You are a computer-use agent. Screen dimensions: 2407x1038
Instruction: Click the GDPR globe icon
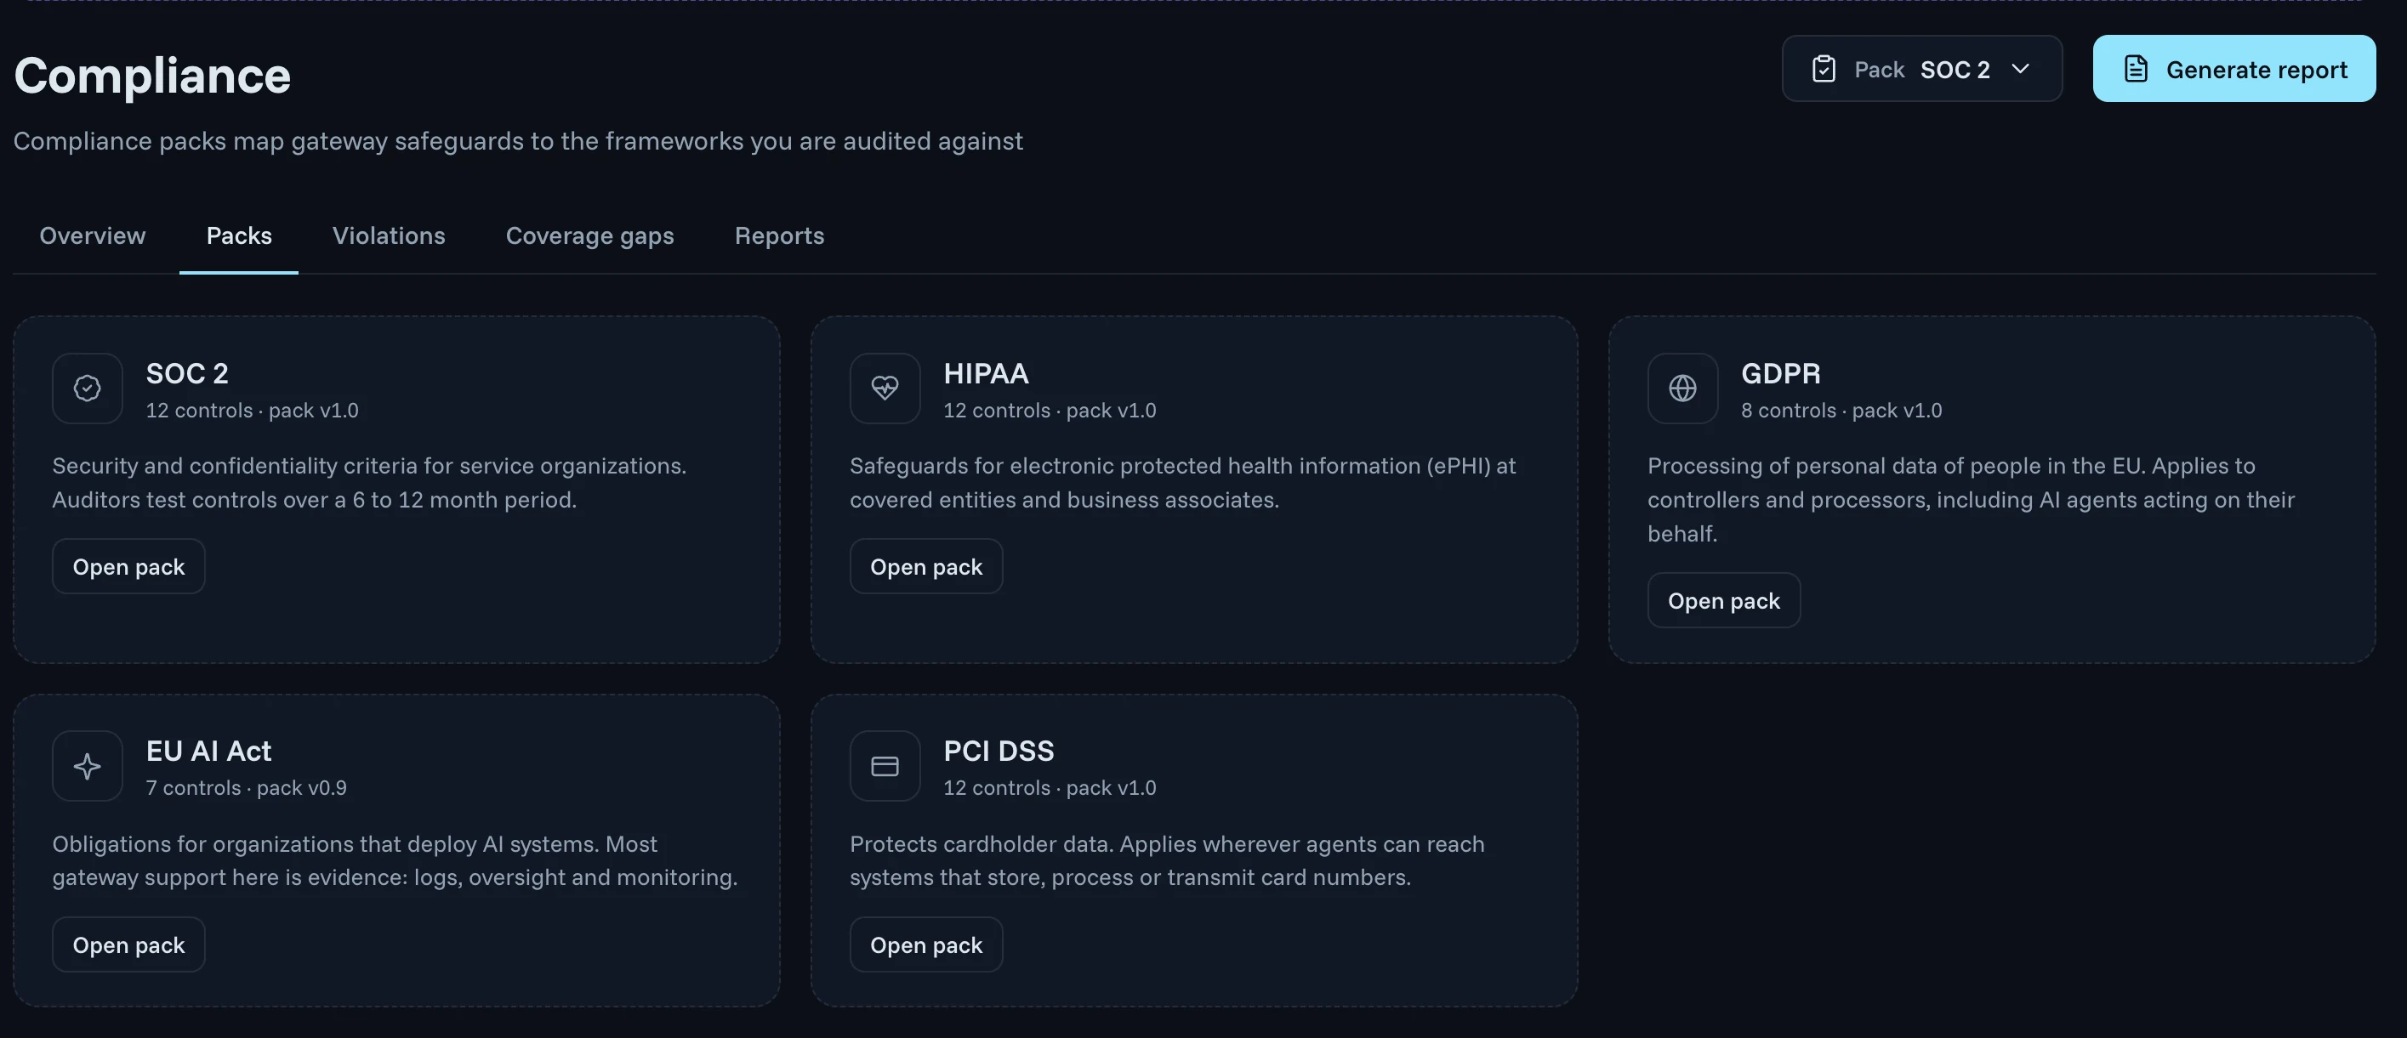pos(1681,388)
